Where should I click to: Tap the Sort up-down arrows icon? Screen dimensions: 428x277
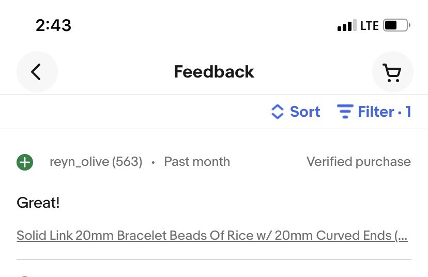pos(278,112)
